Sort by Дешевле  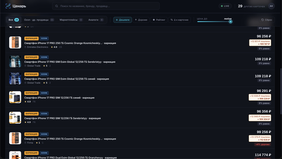(122, 20)
